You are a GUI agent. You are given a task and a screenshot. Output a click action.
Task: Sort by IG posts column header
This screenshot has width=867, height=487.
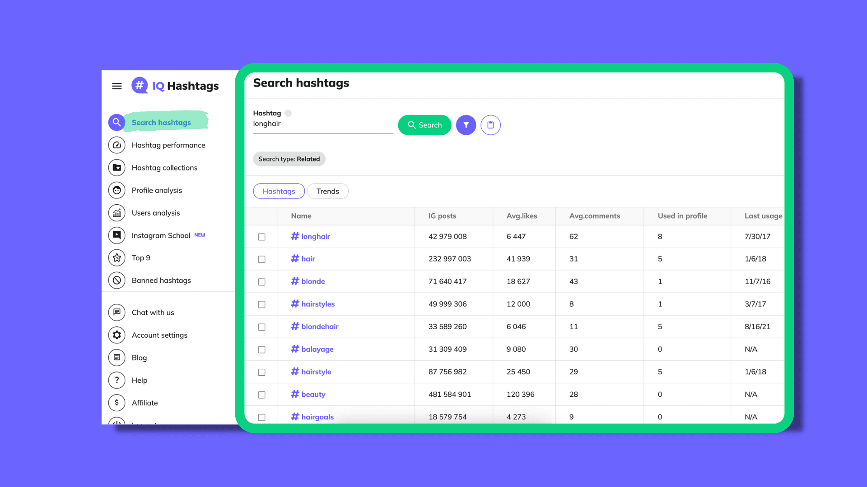coord(442,216)
